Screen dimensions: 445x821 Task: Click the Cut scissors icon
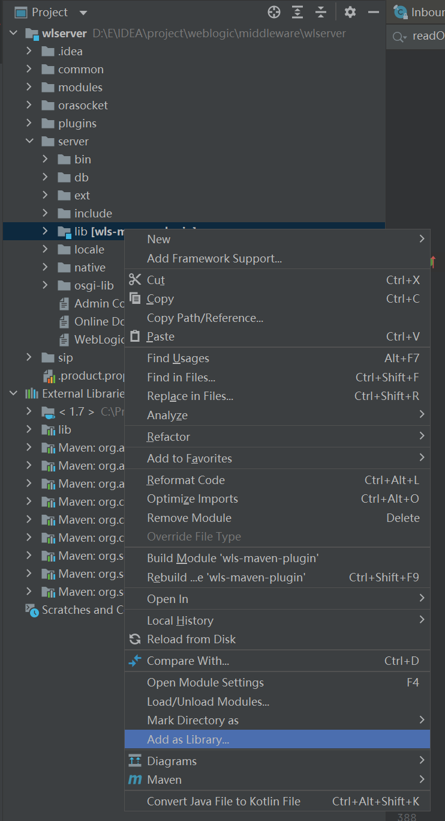click(135, 280)
